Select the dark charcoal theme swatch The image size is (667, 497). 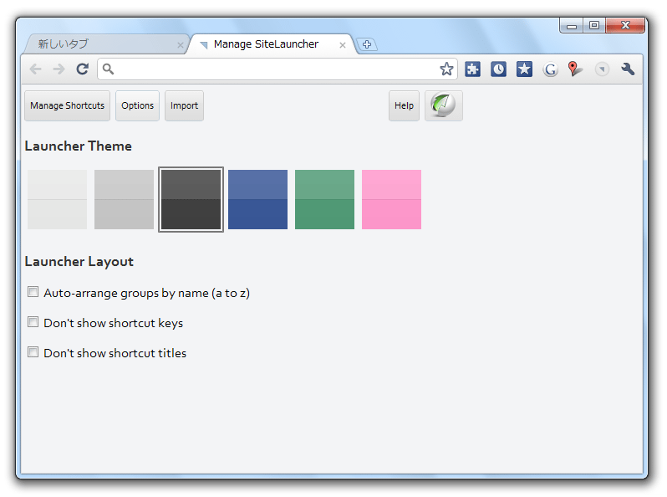coord(191,199)
